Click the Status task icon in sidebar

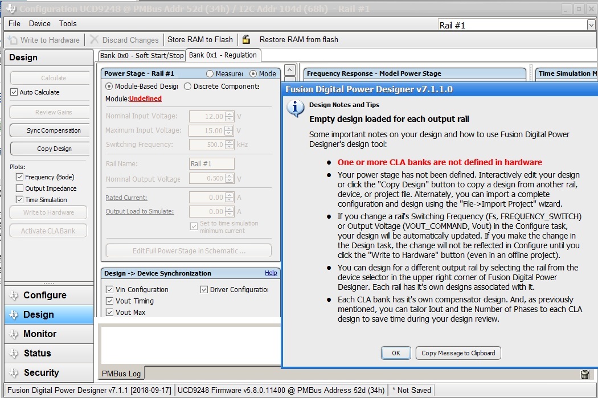tap(14, 354)
